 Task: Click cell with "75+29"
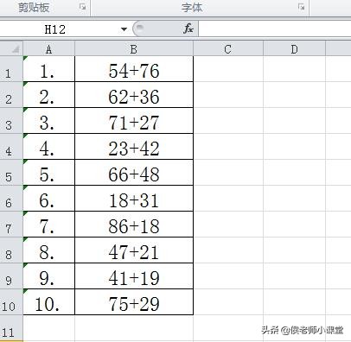[x=134, y=302]
